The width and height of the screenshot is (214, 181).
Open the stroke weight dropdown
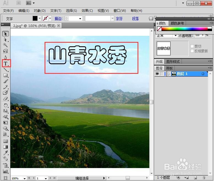(80, 18)
